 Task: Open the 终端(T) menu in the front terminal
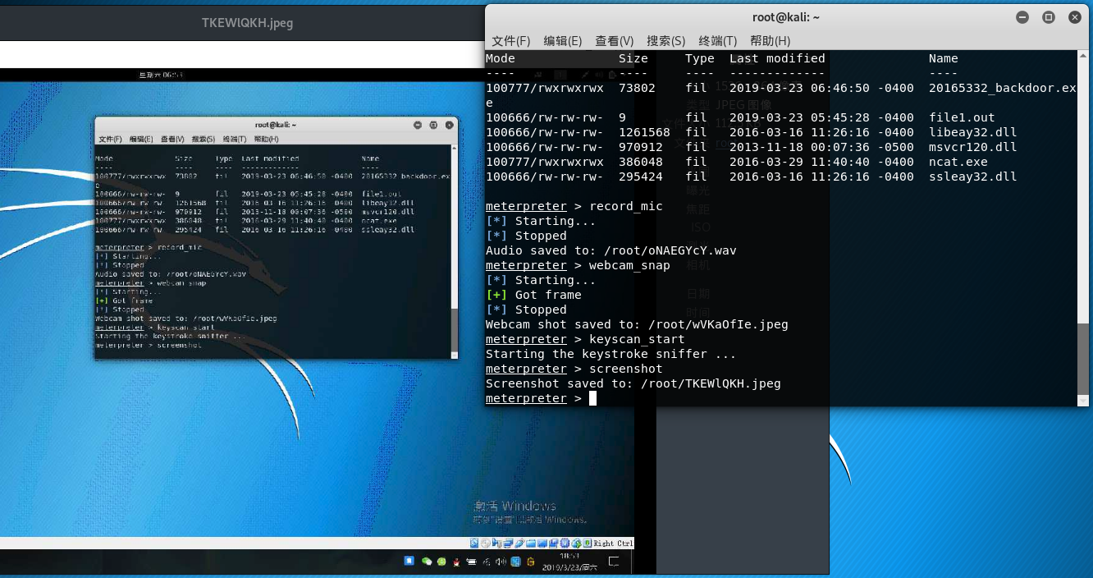[717, 41]
